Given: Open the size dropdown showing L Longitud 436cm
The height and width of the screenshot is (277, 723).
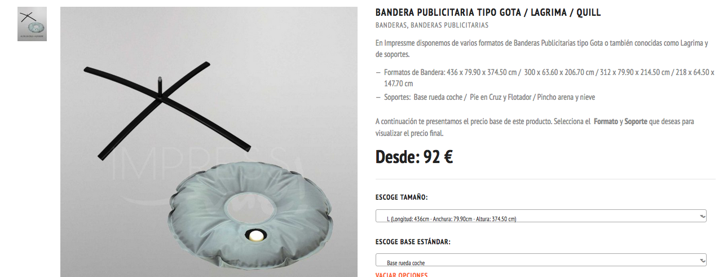Looking at the screenshot, I should (x=541, y=216).
